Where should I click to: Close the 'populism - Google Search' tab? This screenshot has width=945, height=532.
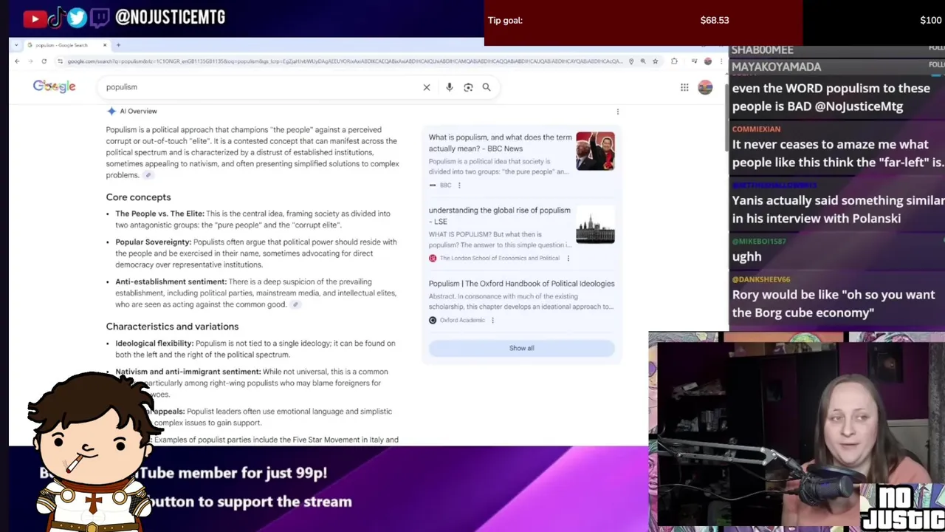tap(105, 45)
